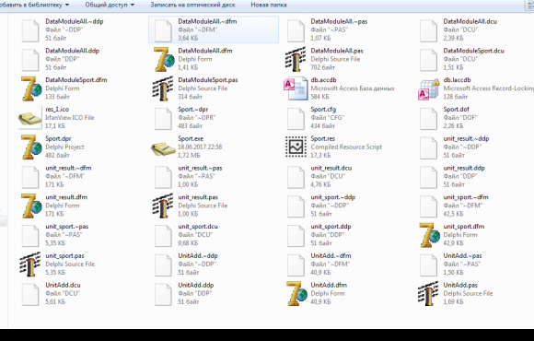This screenshot has height=341, width=534.
Task: Click the file name 'unit_sport.dcu'
Action: tap(198, 227)
